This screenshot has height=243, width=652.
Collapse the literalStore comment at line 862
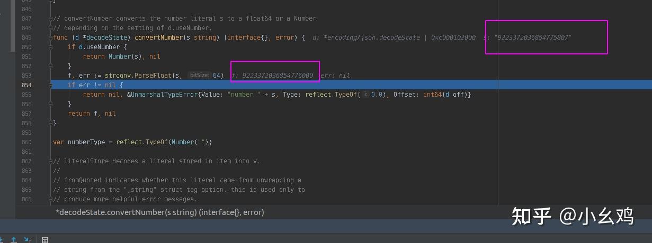(x=50, y=161)
